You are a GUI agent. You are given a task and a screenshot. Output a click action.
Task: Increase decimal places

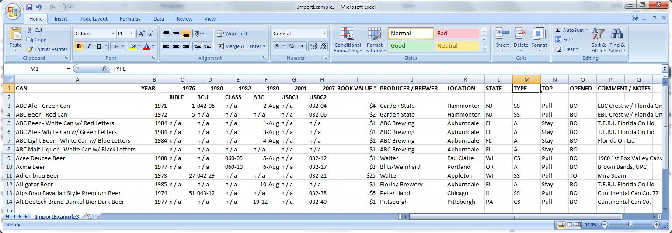tap(313, 46)
